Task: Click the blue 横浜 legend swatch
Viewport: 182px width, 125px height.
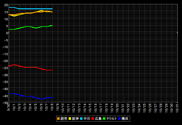Action: [119, 119]
